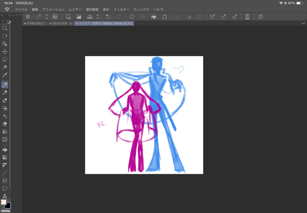Select the Move layer tool
This screenshot has width=307, height=213.
pos(5,52)
